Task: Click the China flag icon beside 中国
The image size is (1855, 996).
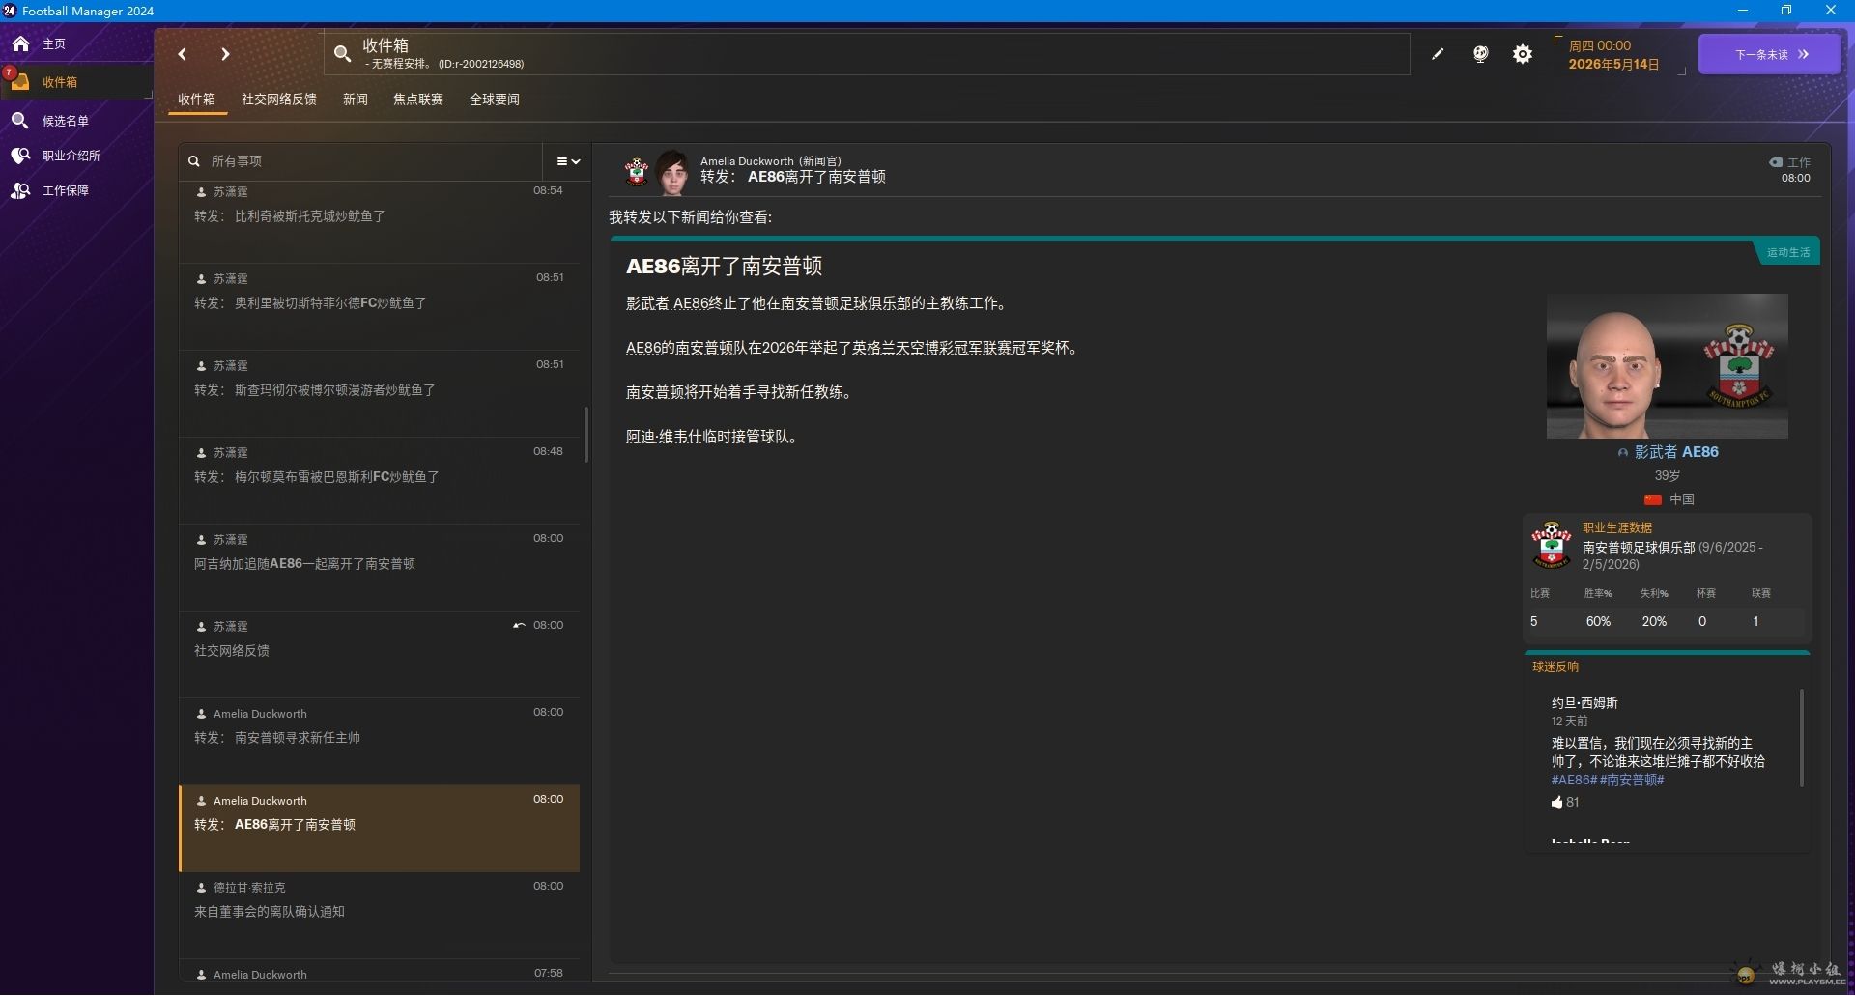Action: click(1653, 499)
